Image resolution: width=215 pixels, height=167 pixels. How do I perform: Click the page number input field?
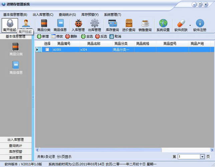(x=189, y=157)
